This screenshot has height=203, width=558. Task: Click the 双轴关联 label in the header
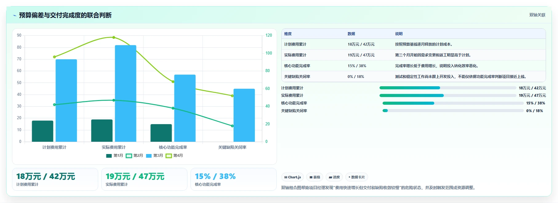[537, 15]
